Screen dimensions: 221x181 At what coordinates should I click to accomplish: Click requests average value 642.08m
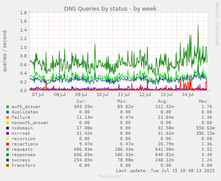click(165, 149)
